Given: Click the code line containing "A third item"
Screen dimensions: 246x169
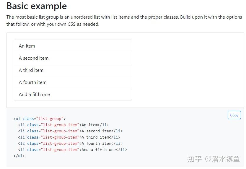Looking at the screenshot, I should point(69,137).
